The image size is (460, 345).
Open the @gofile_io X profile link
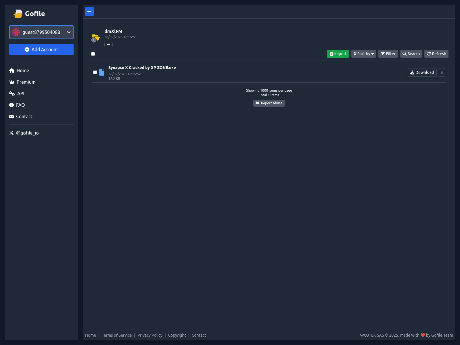pyautogui.click(x=24, y=133)
